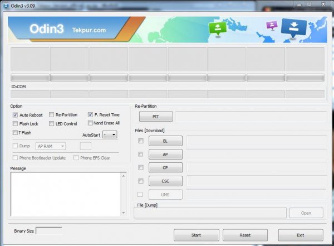
Task: Click the Start button
Action: (x=197, y=235)
